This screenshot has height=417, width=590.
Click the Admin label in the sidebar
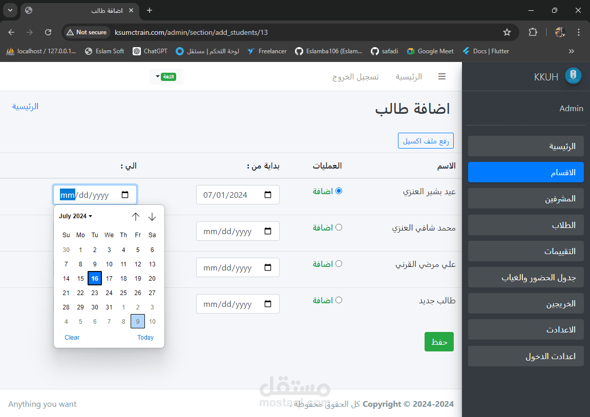(x=571, y=109)
